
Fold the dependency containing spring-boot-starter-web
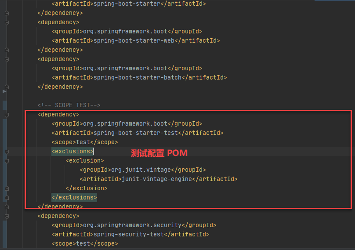coord(7,22)
